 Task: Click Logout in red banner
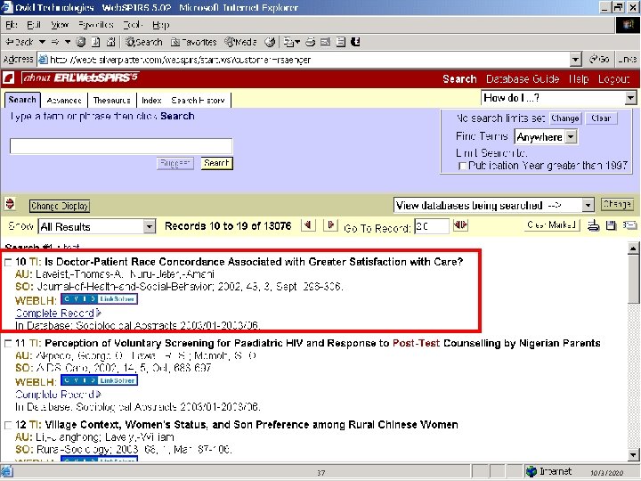[x=613, y=78]
